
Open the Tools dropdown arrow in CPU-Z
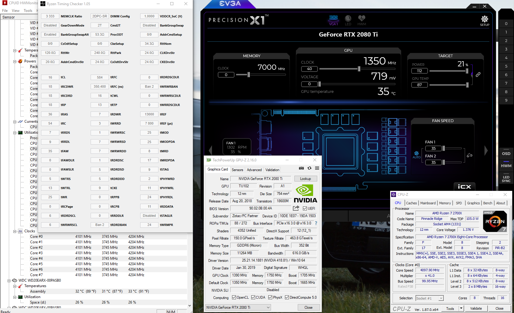tap(461, 308)
